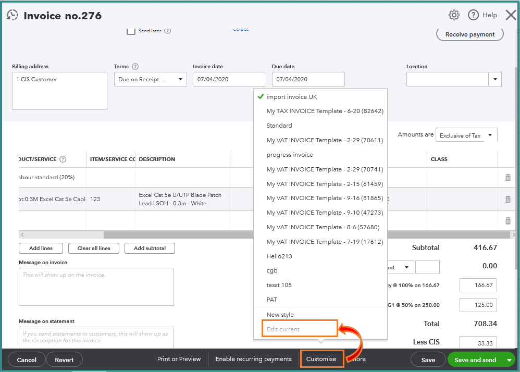
Task: Click the scrollbar left arrow
Action: (x=22, y=235)
